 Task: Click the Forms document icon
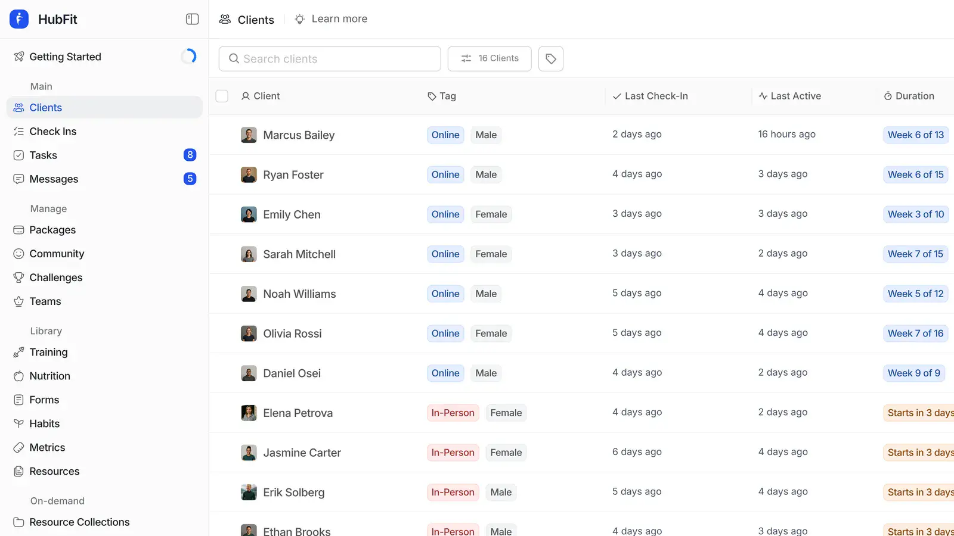[x=18, y=400]
